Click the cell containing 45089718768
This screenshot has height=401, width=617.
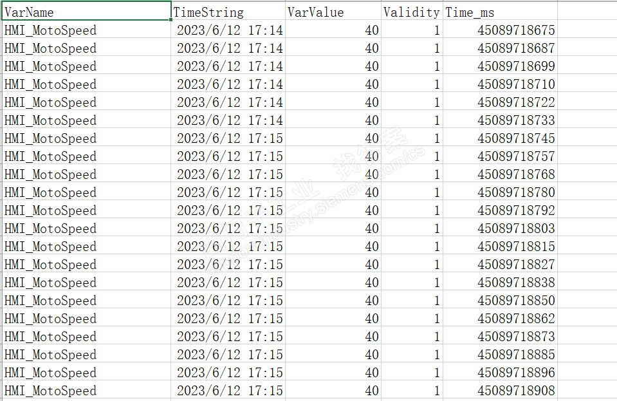pyautogui.click(x=500, y=174)
